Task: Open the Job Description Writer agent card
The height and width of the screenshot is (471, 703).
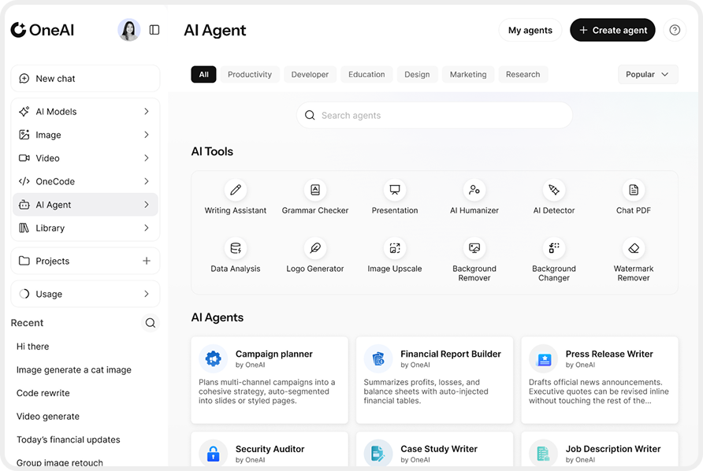Action: coord(600,450)
